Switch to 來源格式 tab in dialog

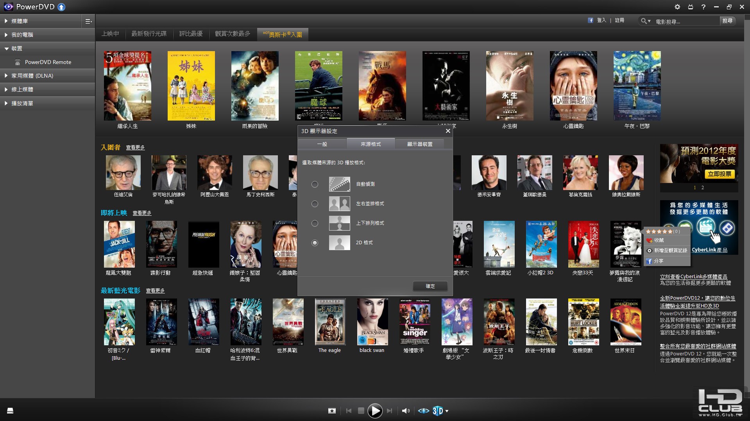point(371,144)
